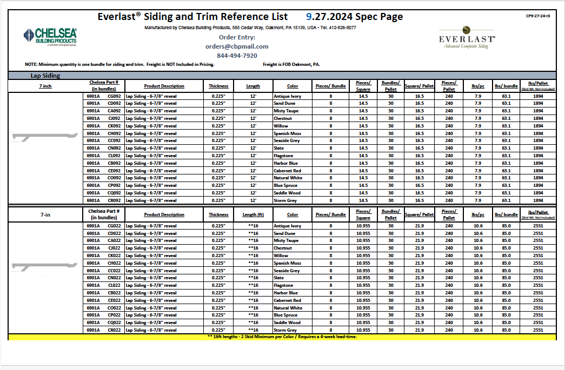The width and height of the screenshot is (565, 370).
Task: Select part number 6901A CJ022
Action: 104,248
